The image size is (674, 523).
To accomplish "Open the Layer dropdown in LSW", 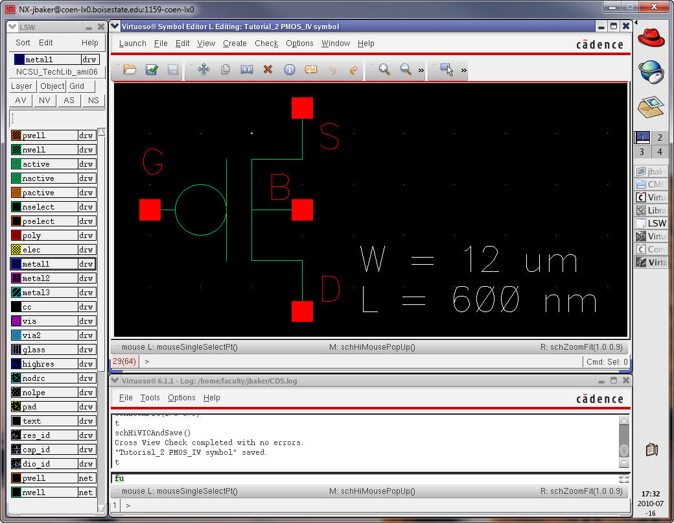I will pyautogui.click(x=21, y=86).
